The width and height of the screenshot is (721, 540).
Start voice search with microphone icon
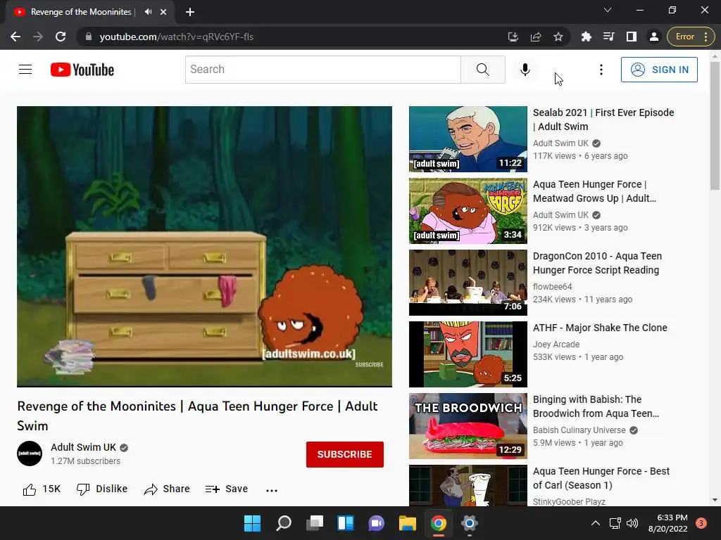click(x=525, y=70)
